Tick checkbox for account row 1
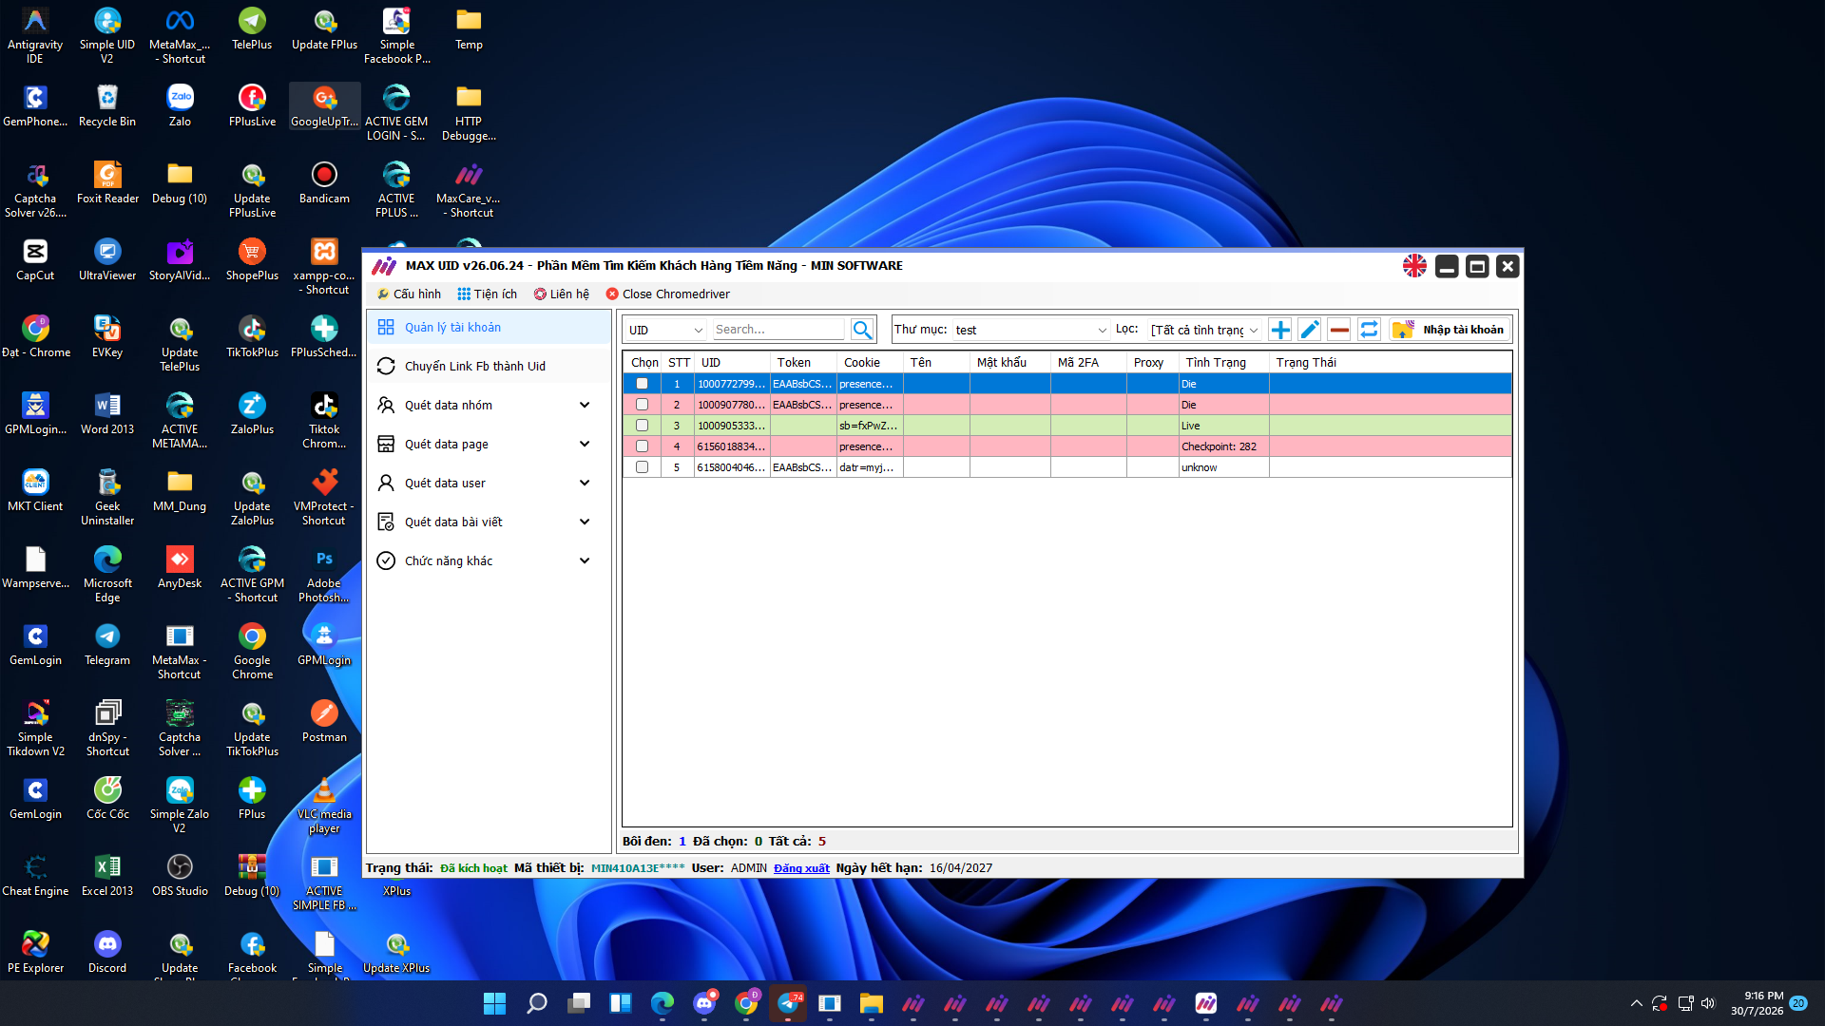The height and width of the screenshot is (1026, 1825). coord(642,384)
